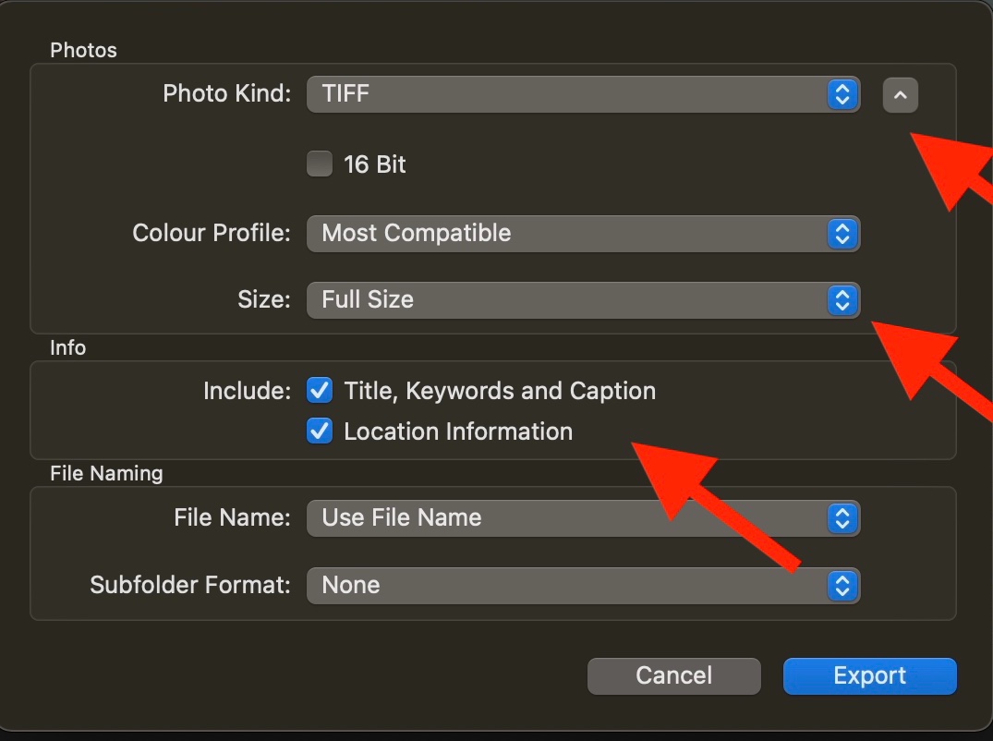The width and height of the screenshot is (993, 741).
Task: Click the 'Title, Keywords and Caption' label text
Action: 500,391
